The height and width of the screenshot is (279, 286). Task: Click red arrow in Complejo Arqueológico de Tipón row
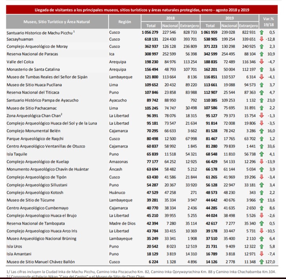pos(262,177)
